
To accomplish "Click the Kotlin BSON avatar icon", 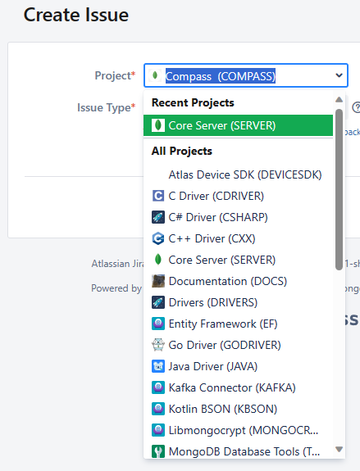I will [158, 410].
